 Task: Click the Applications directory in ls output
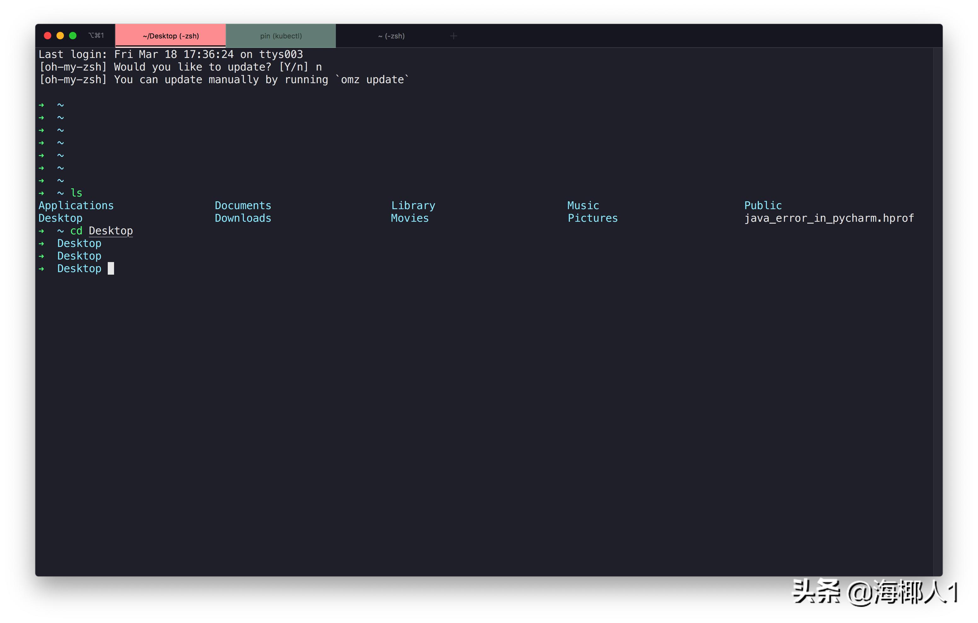click(x=76, y=205)
